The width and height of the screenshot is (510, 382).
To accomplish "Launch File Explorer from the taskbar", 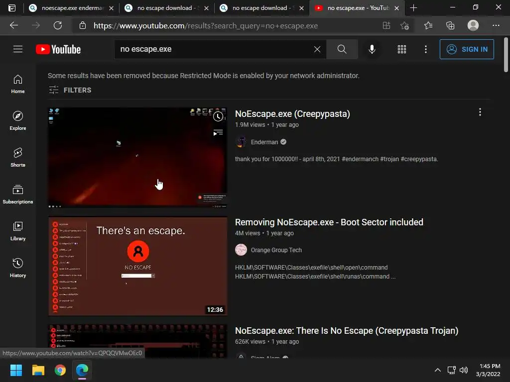I will point(38,370).
